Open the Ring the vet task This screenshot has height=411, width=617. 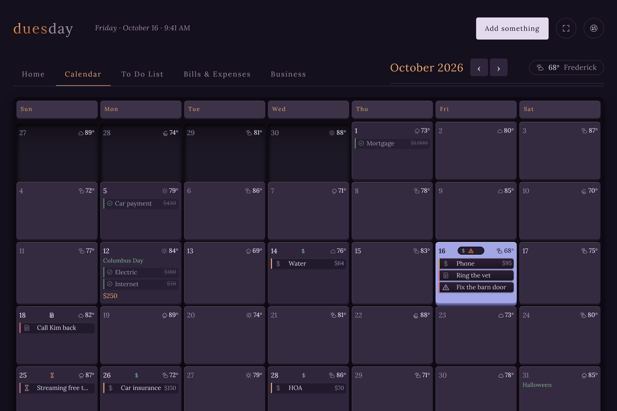point(476,275)
